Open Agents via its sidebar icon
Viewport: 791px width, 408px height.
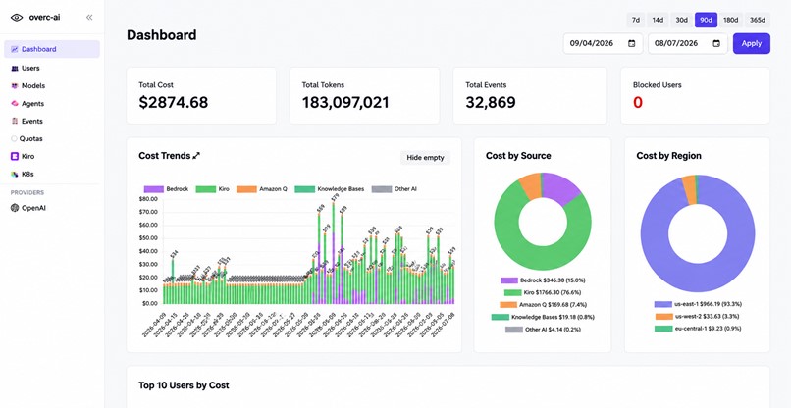15,103
